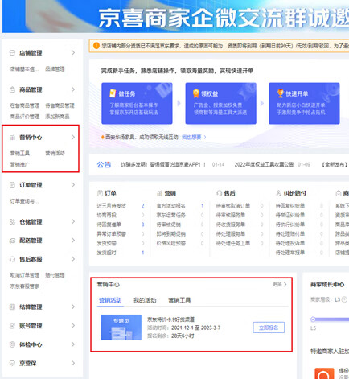Click the 营销中心 chart icon in sidebar
The height and width of the screenshot is (379, 349).
click(x=12, y=138)
